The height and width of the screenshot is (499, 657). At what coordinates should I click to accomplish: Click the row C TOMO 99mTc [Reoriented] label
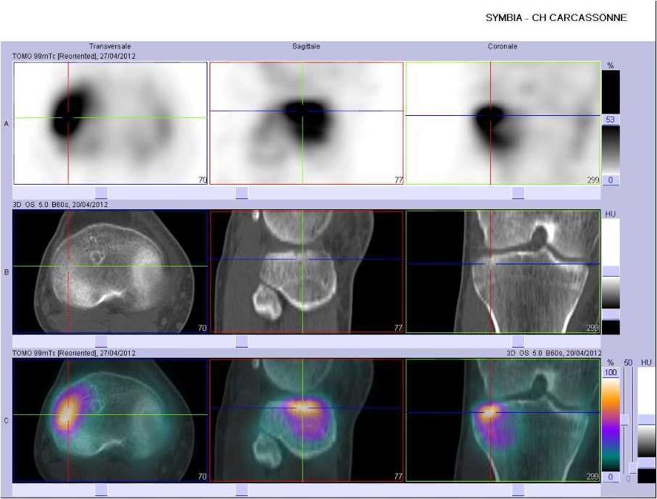74,353
